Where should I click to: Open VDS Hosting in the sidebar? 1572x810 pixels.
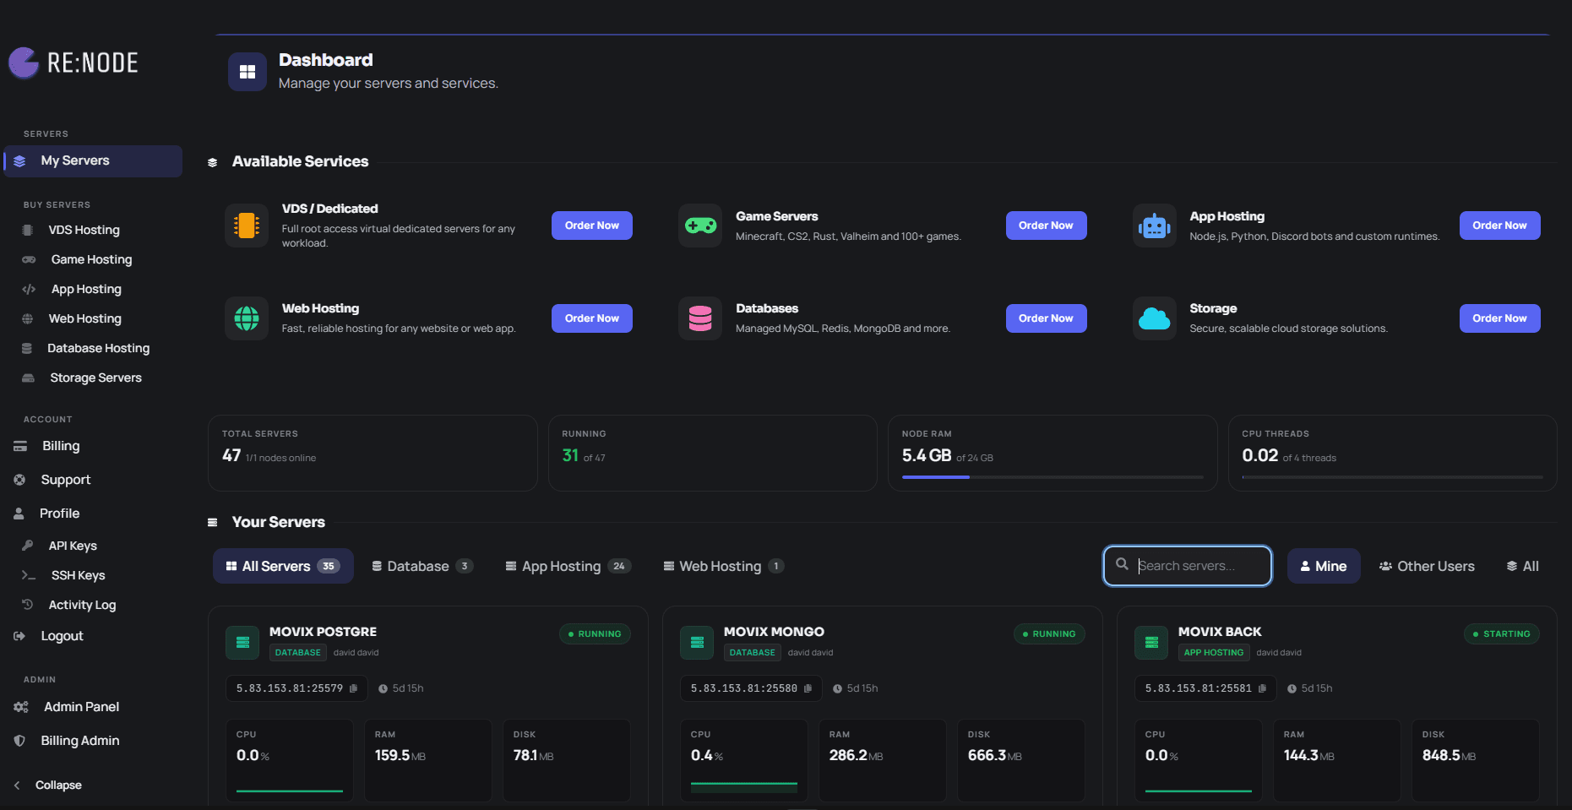[x=84, y=230]
